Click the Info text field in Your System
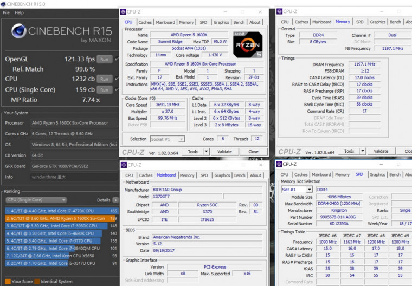The image size is (412, 286). pos(73,176)
